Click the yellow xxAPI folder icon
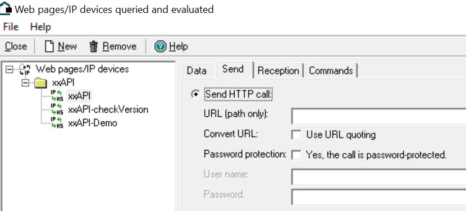Image resolution: width=466 pixels, height=211 pixels. pyautogui.click(x=41, y=82)
